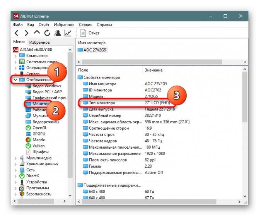Viewport: 259px width, 216px height.
Task: Expand the Мультимедиа node arrow
Action: [x=15, y=158]
